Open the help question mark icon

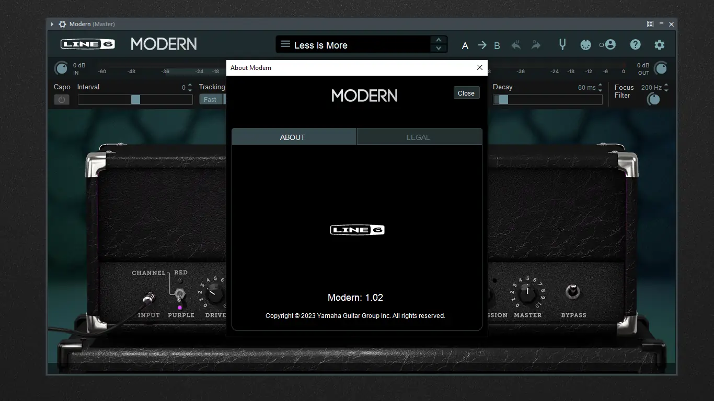coord(635,45)
